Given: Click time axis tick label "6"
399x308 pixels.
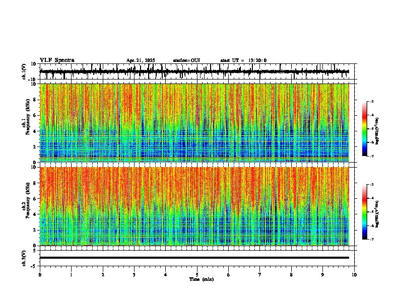Looking at the screenshot, I should [229, 275].
